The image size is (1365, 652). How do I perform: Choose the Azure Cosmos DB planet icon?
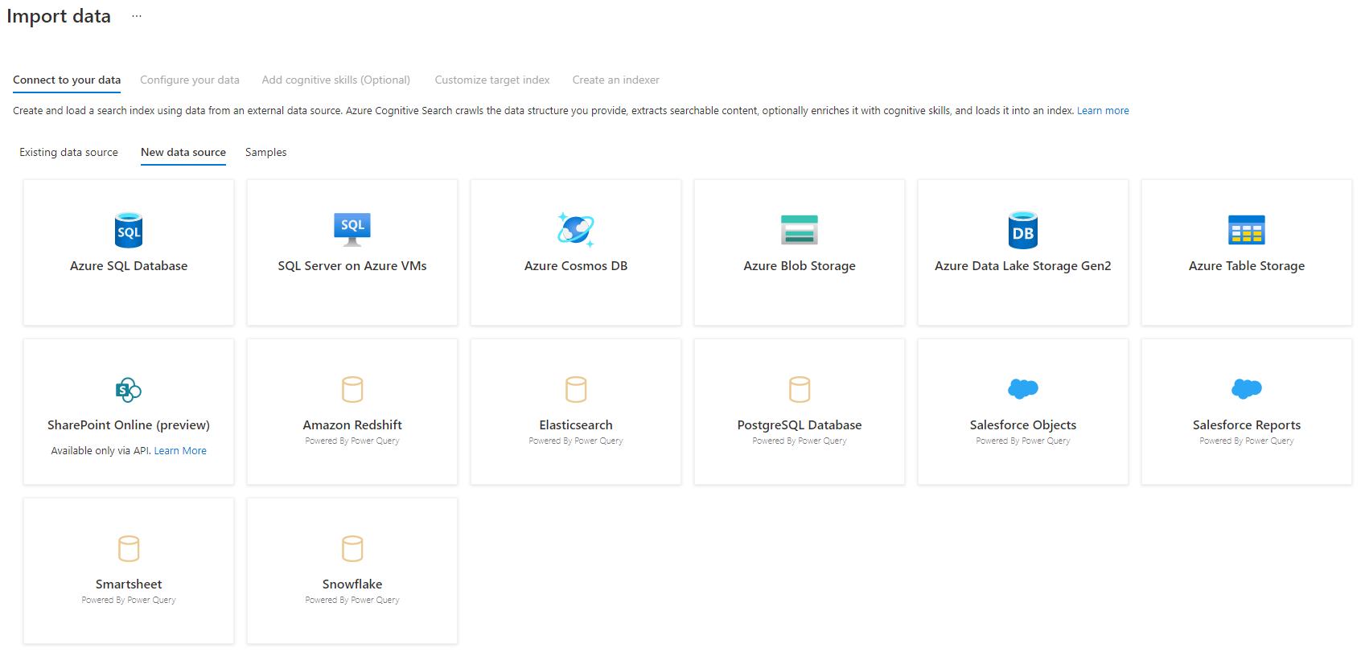pos(576,230)
